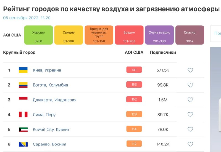Click the Опасно 301+ legend box
This screenshot has height=152, width=221.
pos(190,35)
